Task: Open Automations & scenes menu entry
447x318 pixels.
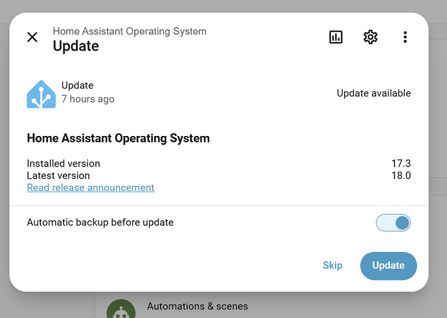Action: (198, 306)
